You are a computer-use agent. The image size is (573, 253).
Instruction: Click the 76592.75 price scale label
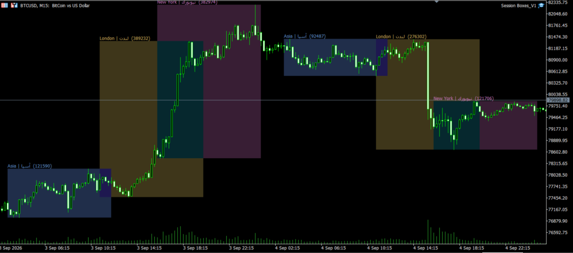click(559, 232)
